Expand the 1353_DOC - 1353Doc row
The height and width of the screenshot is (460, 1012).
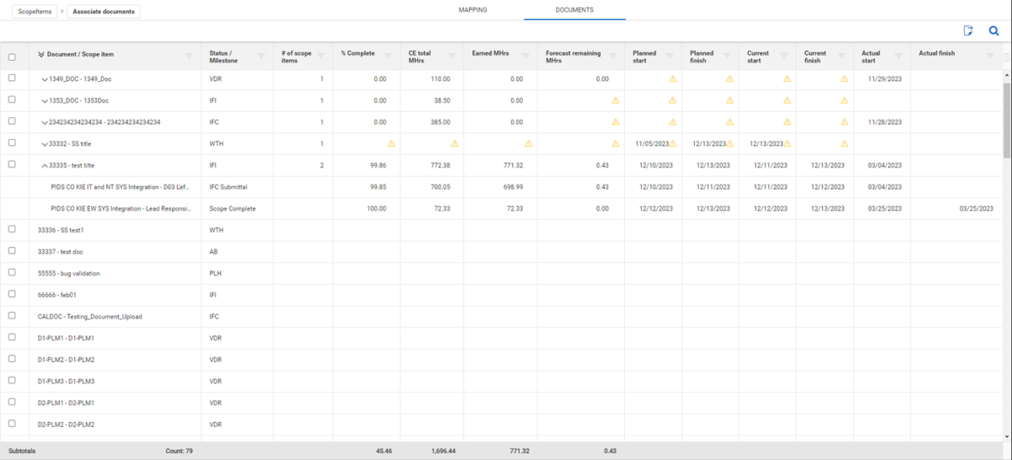(45, 100)
